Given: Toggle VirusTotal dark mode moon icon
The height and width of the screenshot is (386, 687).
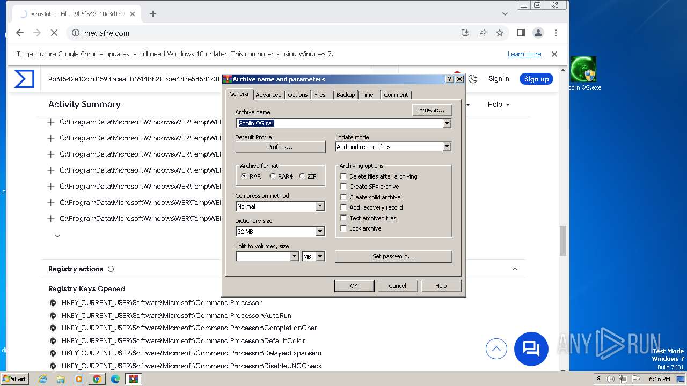Looking at the screenshot, I should 473,79.
